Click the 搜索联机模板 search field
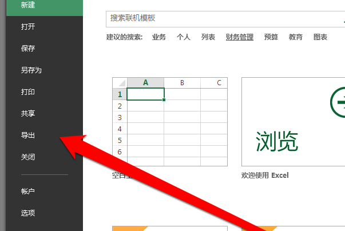 pyautogui.click(x=225, y=19)
